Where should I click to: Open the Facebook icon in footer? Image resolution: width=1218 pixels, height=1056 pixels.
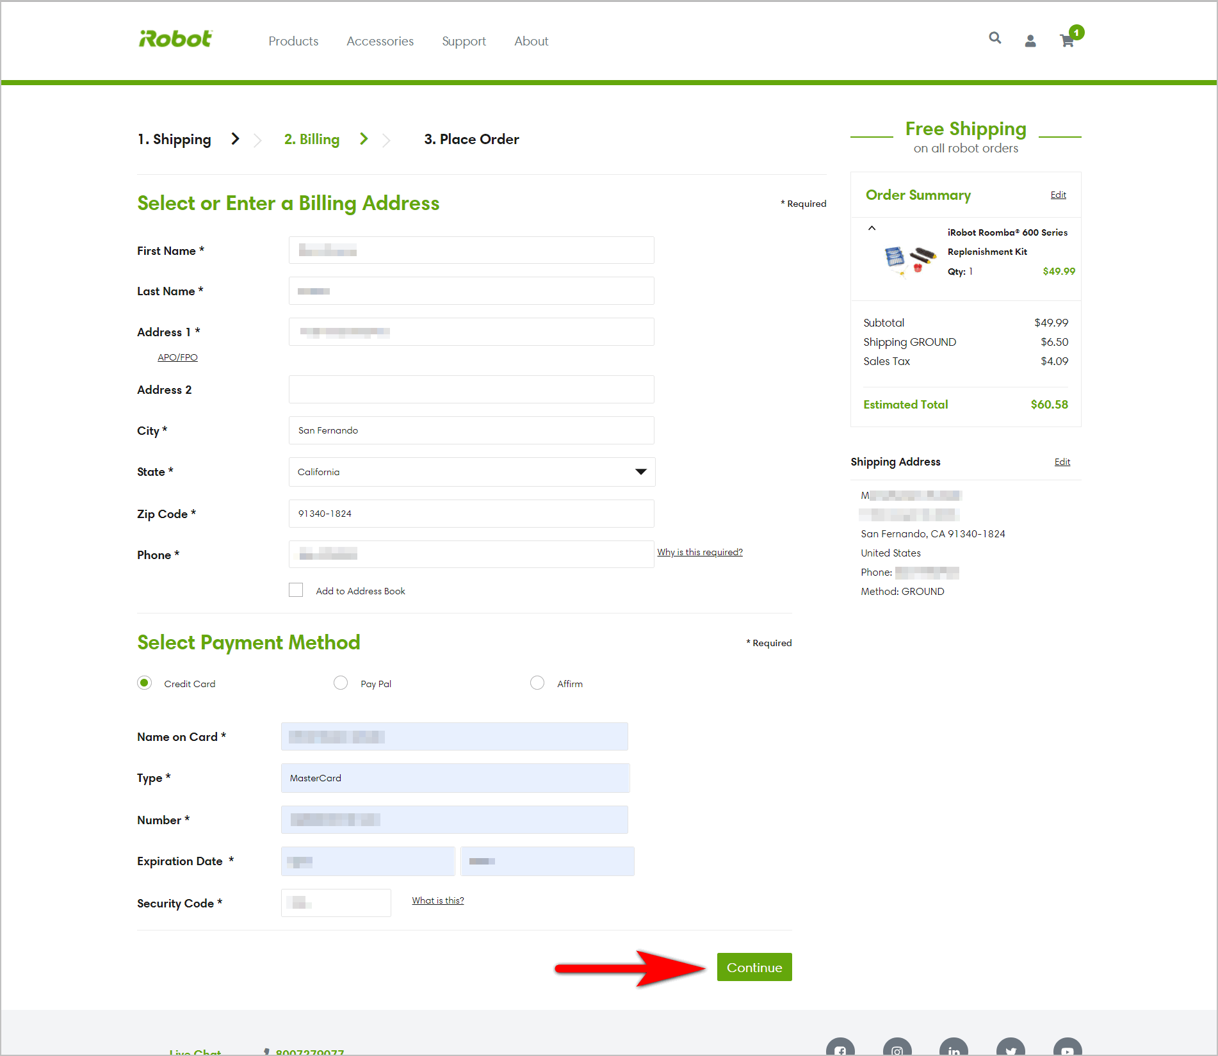[x=840, y=1048]
